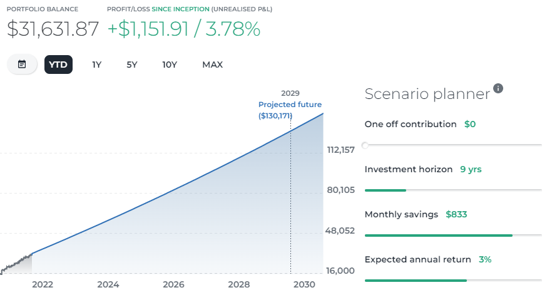Click the 9 yrs investment horizon value
Viewport: 547px width, 290px height.
[x=471, y=169]
